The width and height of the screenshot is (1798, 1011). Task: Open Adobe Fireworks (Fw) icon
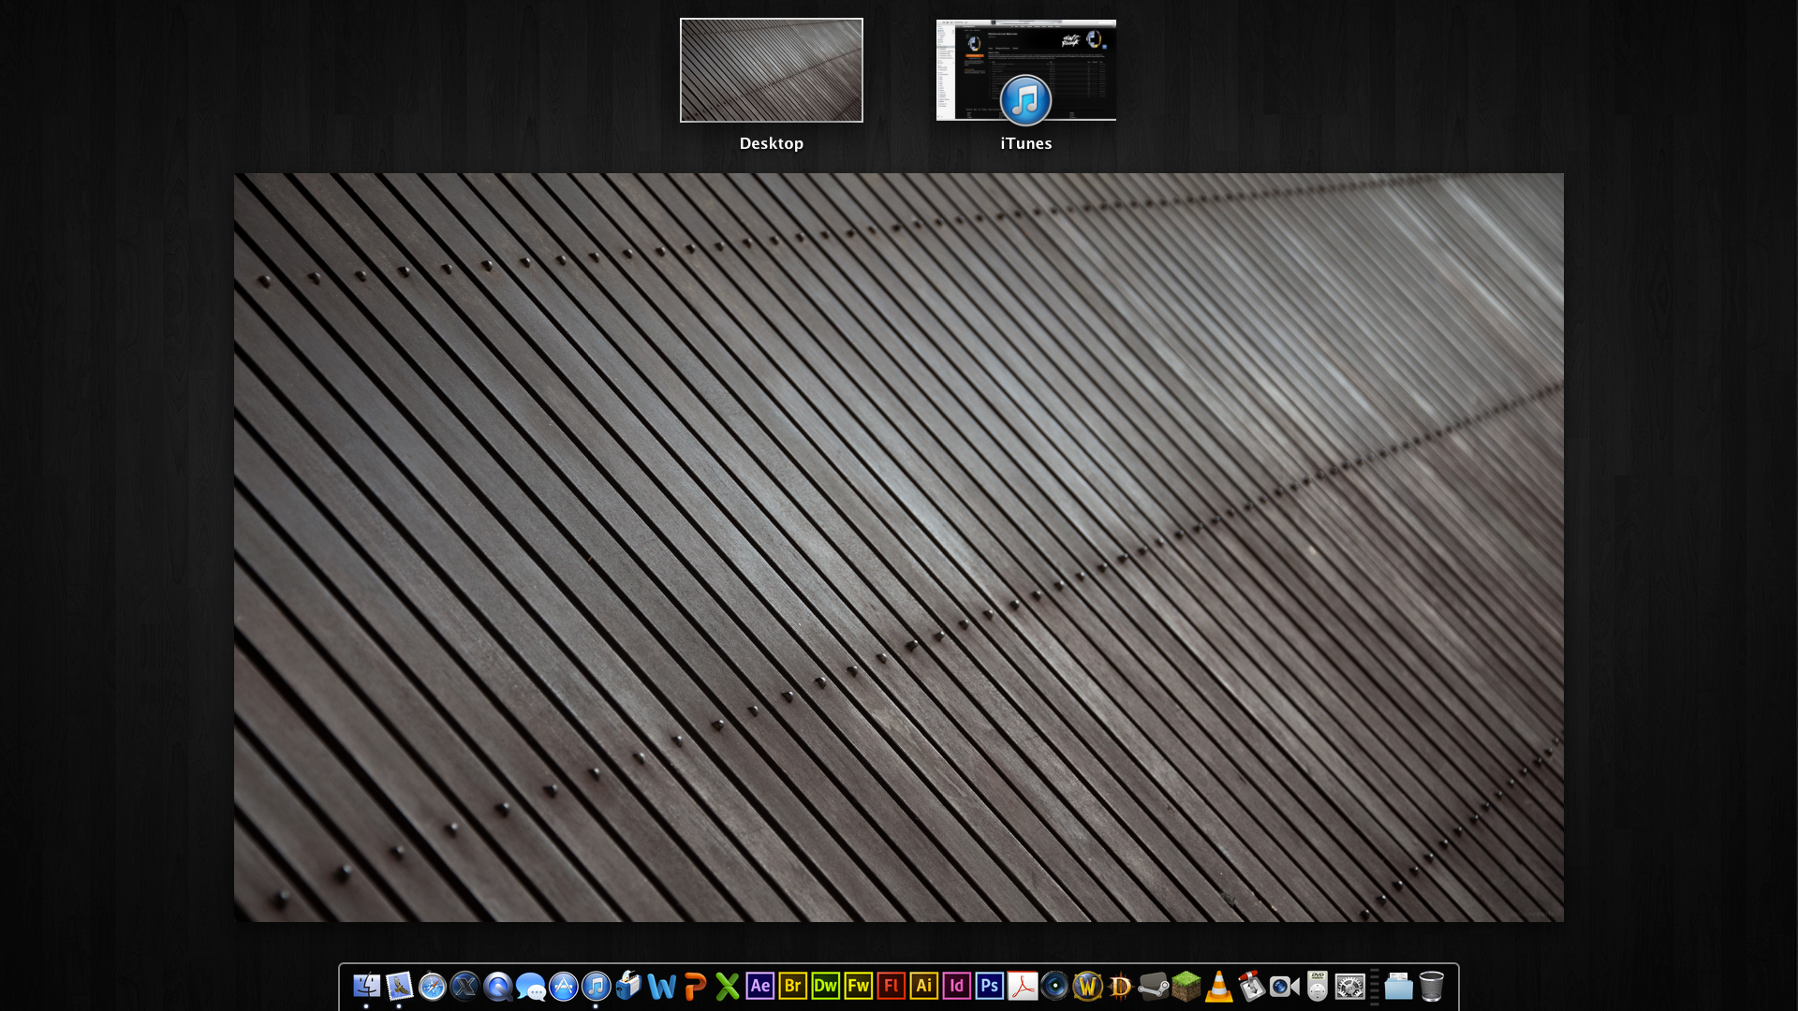click(858, 986)
